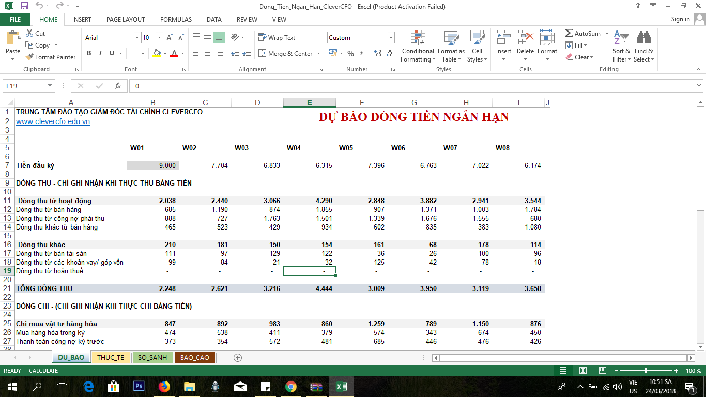The width and height of the screenshot is (706, 397).
Task: Click the Sign in link
Action: click(680, 19)
